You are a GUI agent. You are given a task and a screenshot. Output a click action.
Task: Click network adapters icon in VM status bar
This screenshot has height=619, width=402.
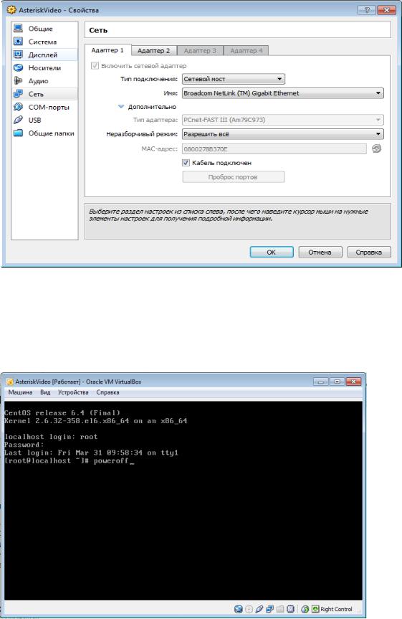(270, 609)
